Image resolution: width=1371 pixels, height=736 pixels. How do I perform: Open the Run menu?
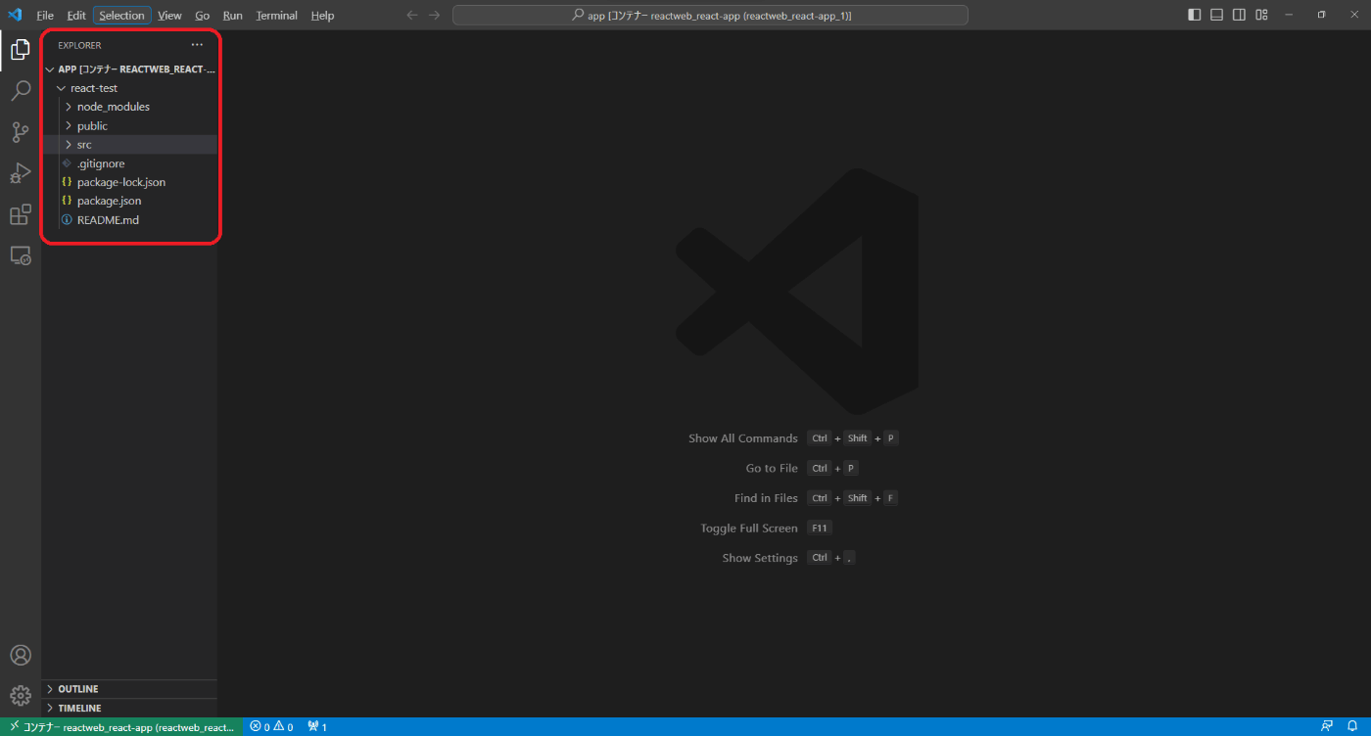coord(233,16)
